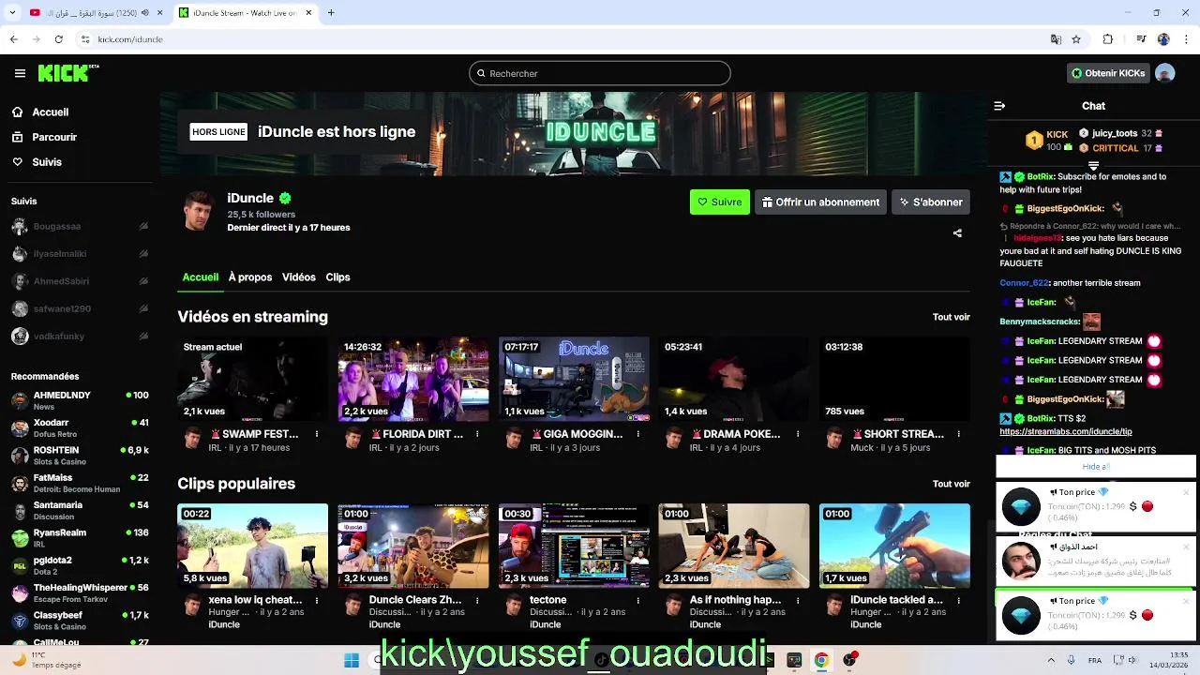Click the S'abonner button
Screen dimensions: 1200x675
(x=931, y=202)
